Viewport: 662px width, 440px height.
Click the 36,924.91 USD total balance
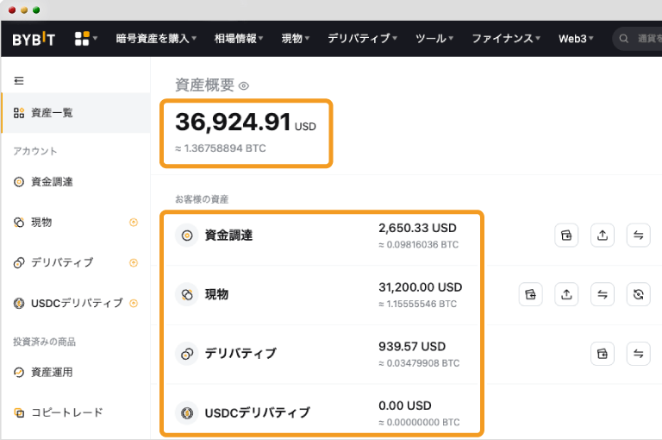(246, 123)
